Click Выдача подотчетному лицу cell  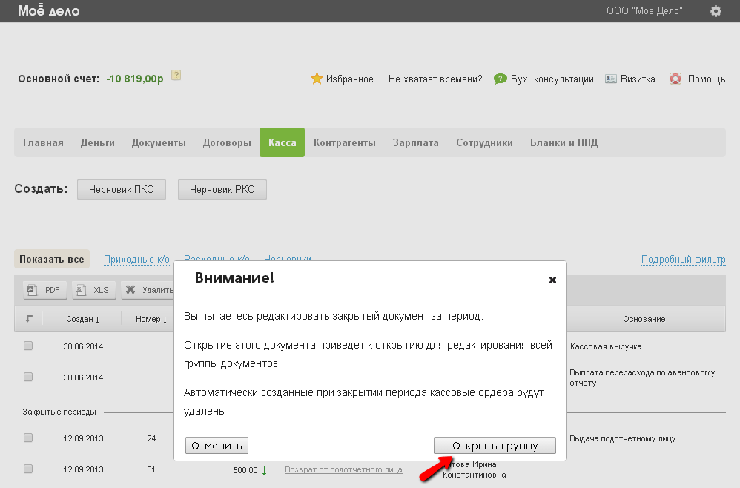[623, 438]
